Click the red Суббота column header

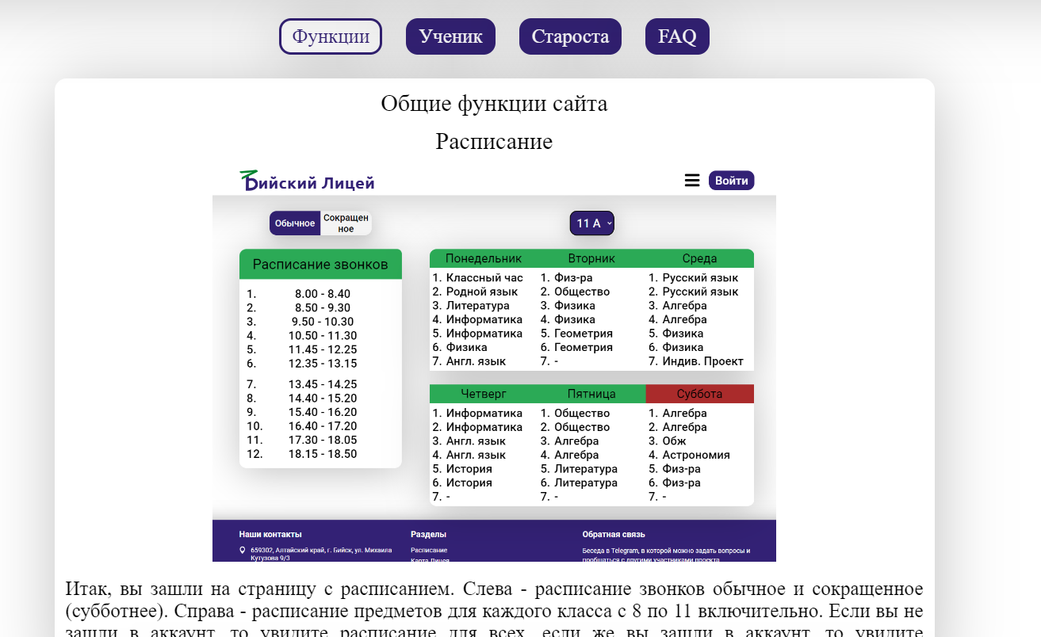pyautogui.click(x=700, y=393)
